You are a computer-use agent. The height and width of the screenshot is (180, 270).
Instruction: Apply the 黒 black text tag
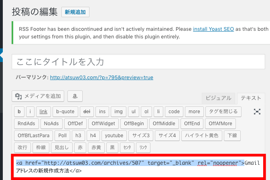(112, 148)
